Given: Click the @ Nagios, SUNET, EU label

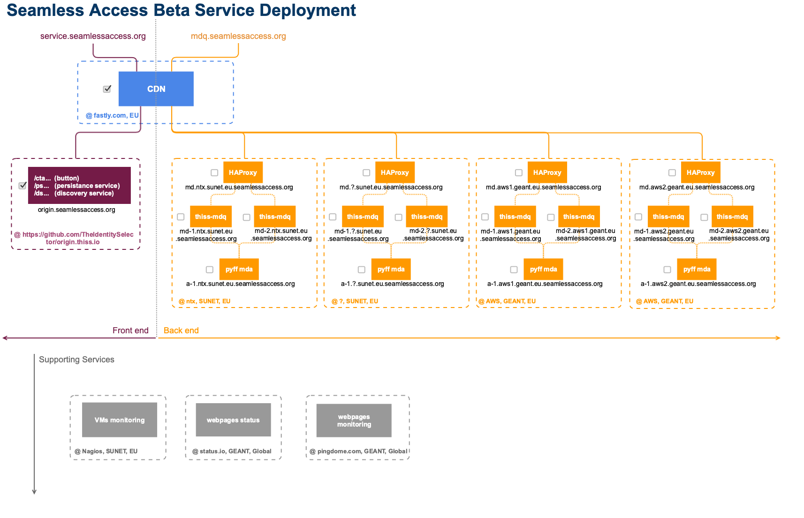Looking at the screenshot, I should pos(106,451).
